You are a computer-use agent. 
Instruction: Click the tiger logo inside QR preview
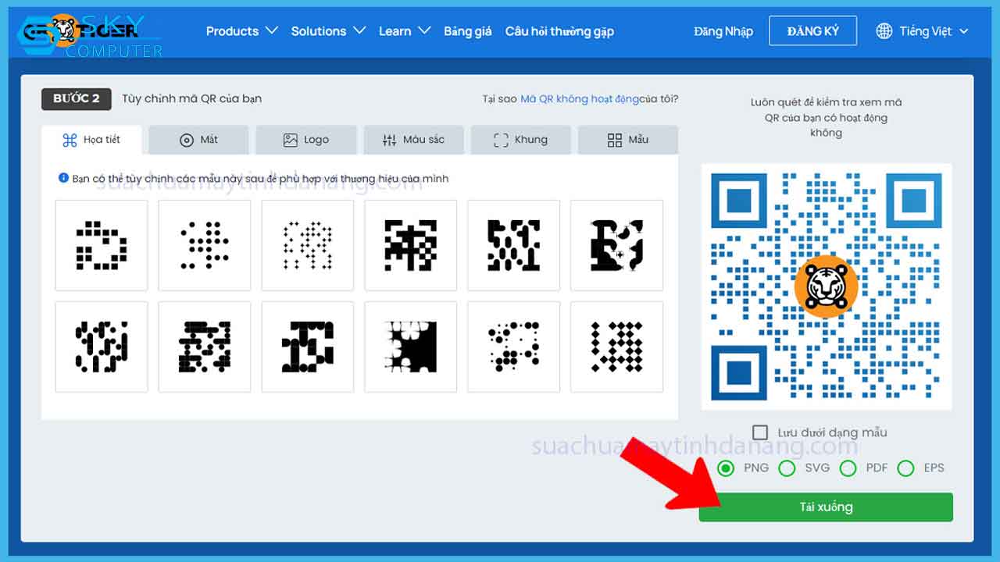click(x=826, y=286)
